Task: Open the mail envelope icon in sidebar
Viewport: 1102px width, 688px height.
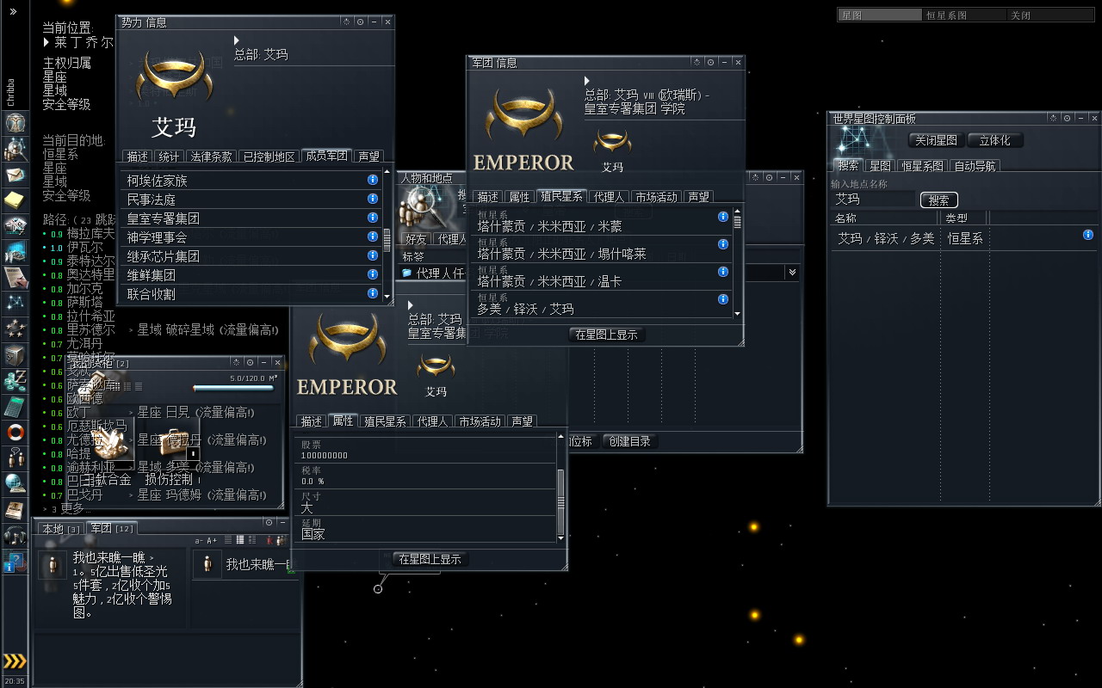Action: click(15, 175)
